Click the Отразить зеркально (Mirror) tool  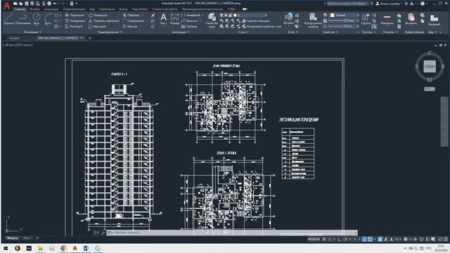coord(103,20)
